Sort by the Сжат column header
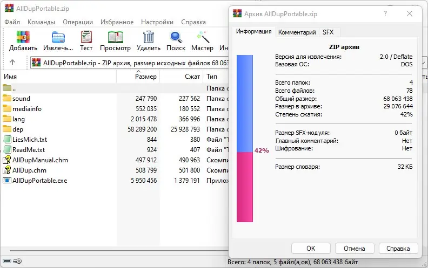Image resolution: width=428 pixels, height=268 pixels. click(182, 77)
